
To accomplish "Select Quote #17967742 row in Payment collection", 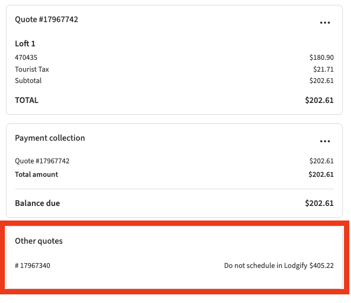I will [x=42, y=161].
